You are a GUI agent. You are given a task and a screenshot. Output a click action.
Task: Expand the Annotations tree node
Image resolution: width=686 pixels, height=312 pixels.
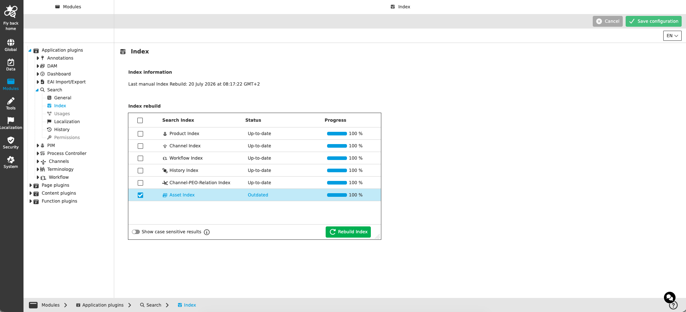[38, 58]
